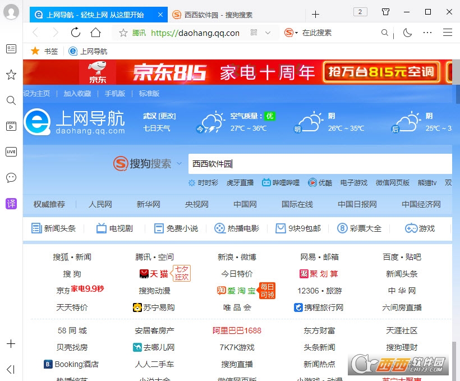Viewport: 460px width, 381px height.
Task: Toggle night mode moon icon
Action: point(407,33)
